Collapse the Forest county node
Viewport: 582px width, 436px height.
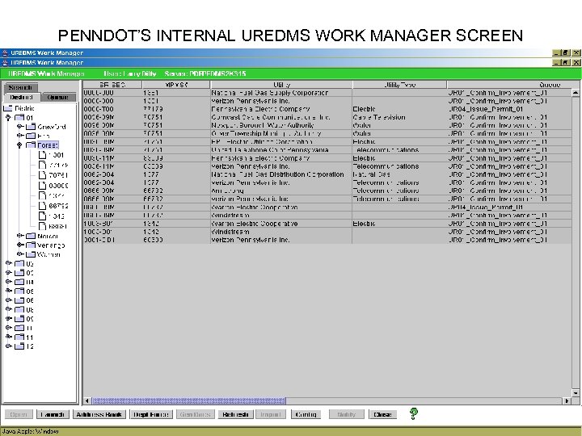19,145
